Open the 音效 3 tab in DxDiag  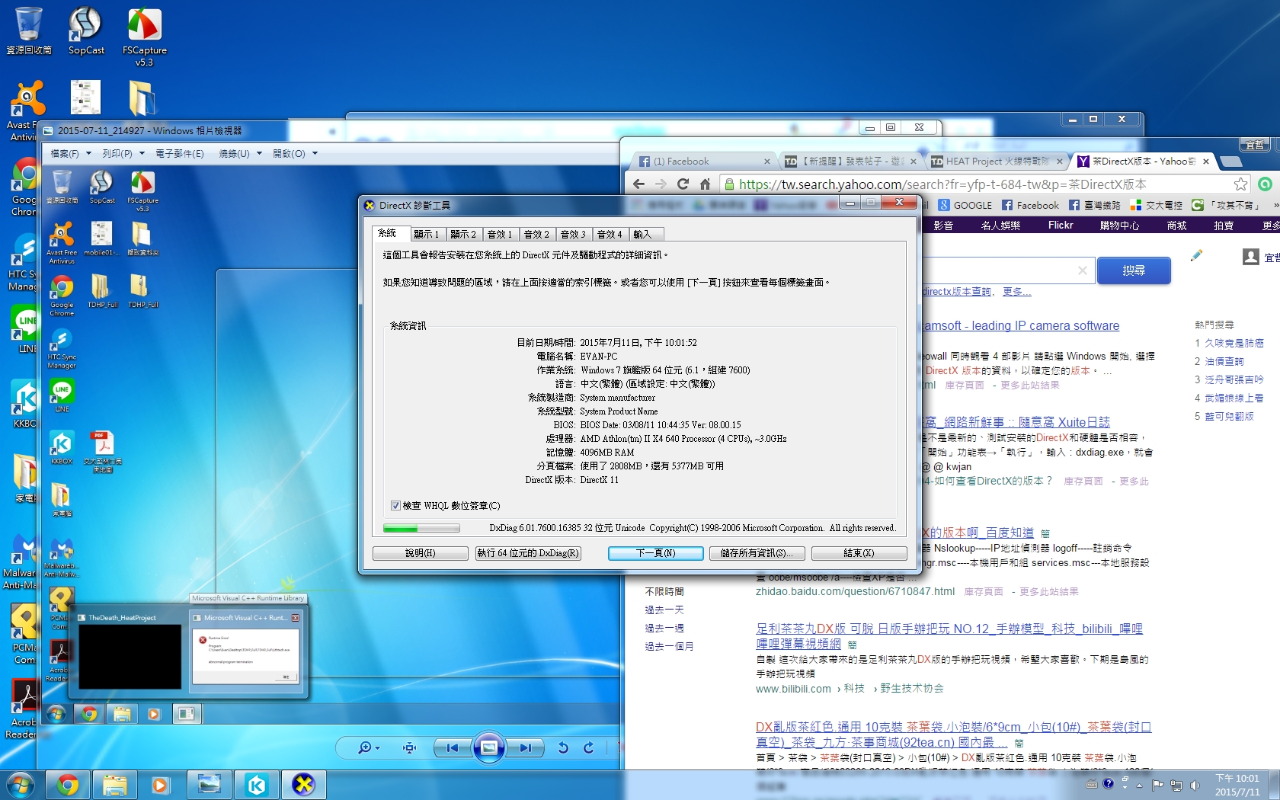click(x=573, y=234)
